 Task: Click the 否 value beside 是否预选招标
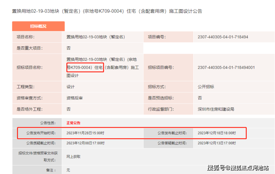pyautogui.click(x=200, y=98)
